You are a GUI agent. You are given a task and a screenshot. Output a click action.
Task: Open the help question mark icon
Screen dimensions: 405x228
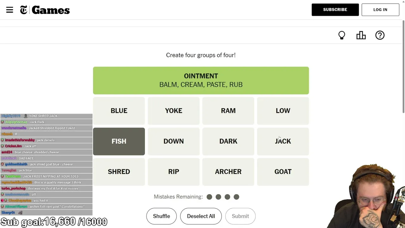coord(380,35)
